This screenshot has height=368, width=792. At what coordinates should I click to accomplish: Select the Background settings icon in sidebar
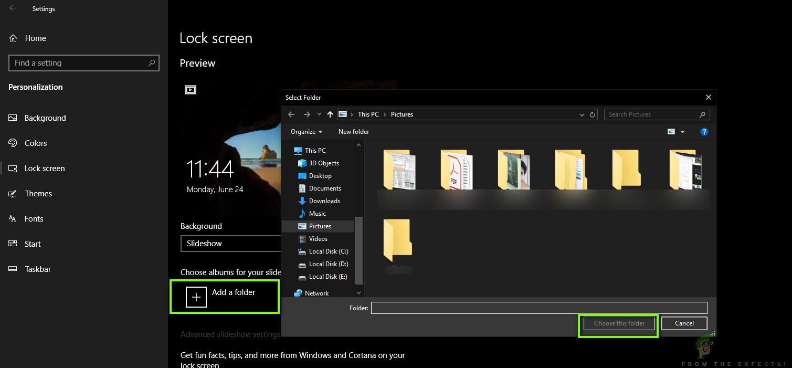[x=13, y=118]
